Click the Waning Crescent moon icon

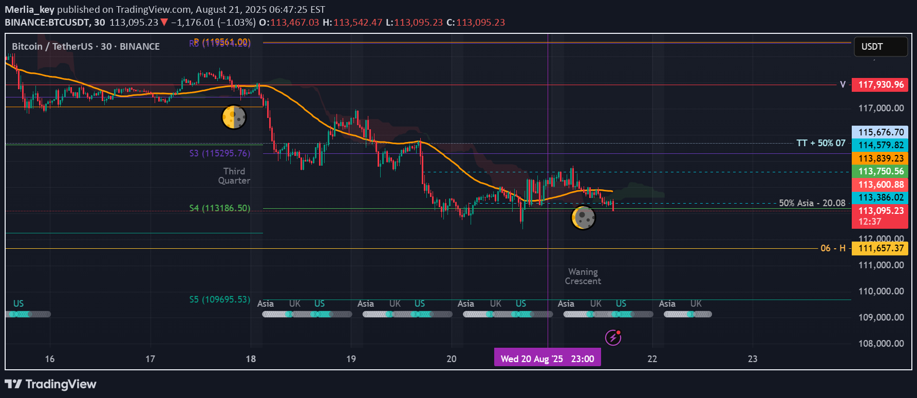coord(583,217)
